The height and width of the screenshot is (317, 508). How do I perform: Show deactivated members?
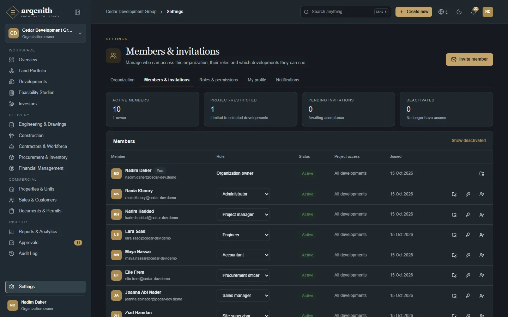[x=468, y=141]
